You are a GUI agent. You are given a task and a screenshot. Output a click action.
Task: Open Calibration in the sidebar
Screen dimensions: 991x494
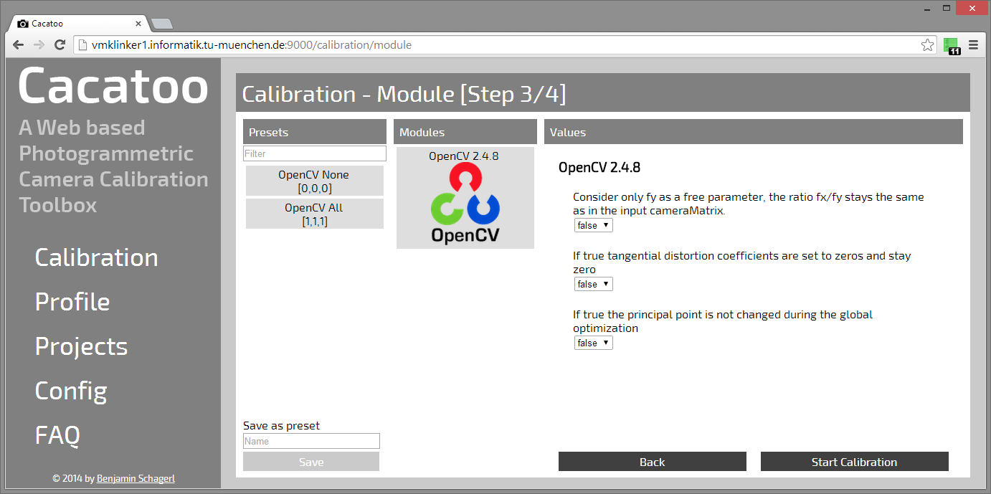tap(97, 257)
